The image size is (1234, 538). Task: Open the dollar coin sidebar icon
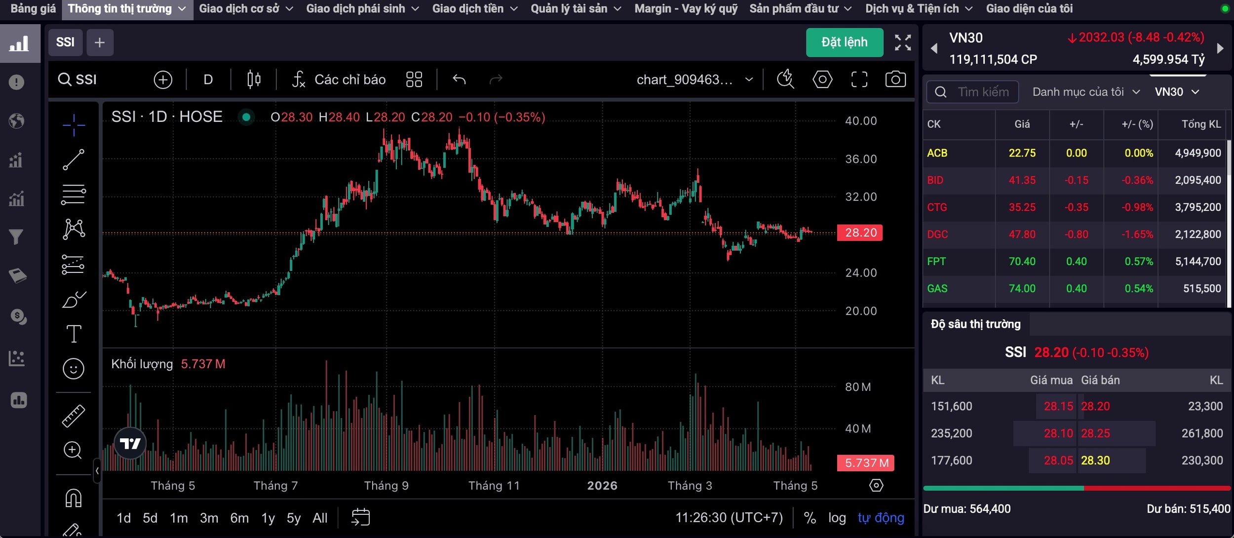tap(18, 316)
